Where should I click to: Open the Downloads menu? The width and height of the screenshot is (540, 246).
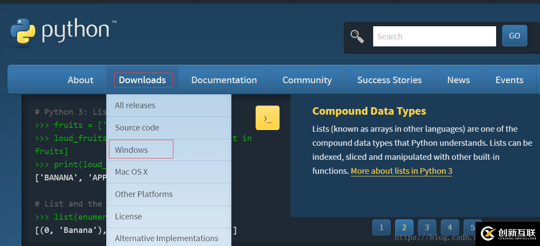coord(143,80)
